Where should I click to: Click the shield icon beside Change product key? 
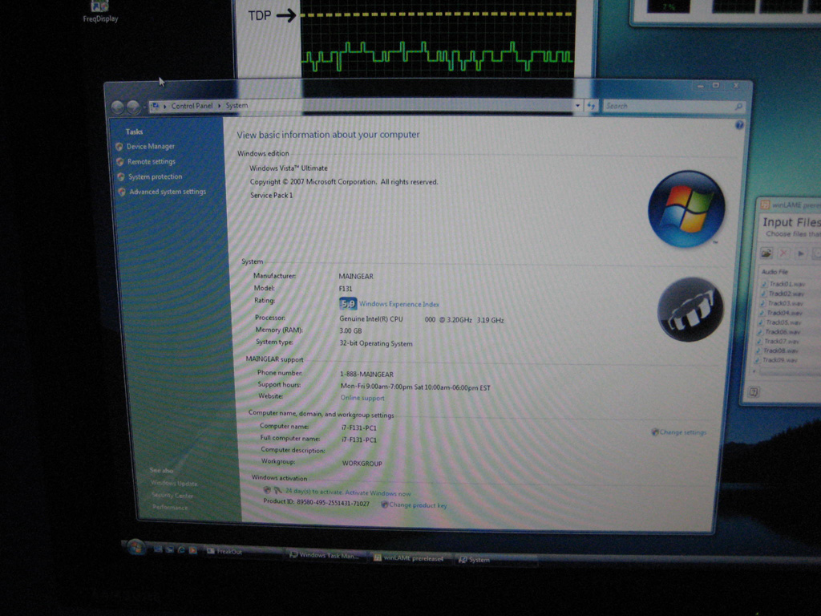click(x=384, y=505)
